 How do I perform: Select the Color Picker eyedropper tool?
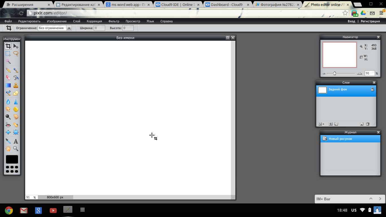8,141
